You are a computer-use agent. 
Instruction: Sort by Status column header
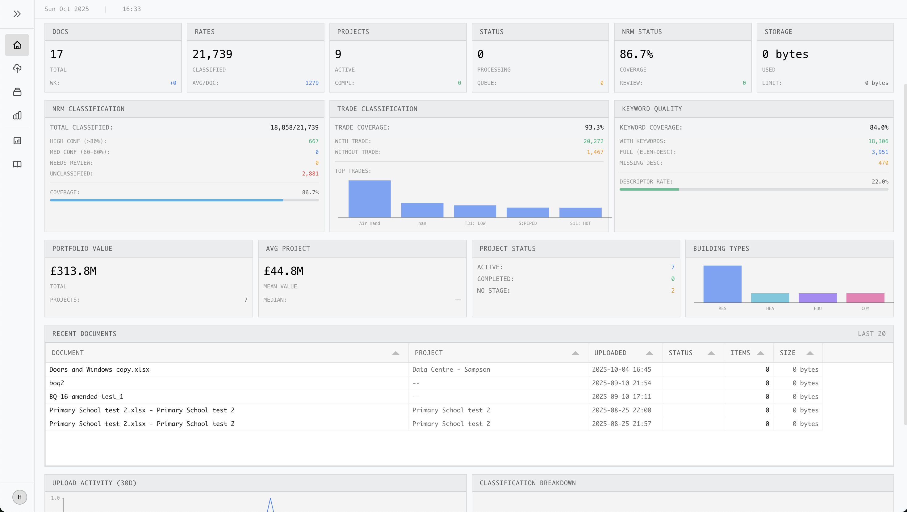[680, 353]
